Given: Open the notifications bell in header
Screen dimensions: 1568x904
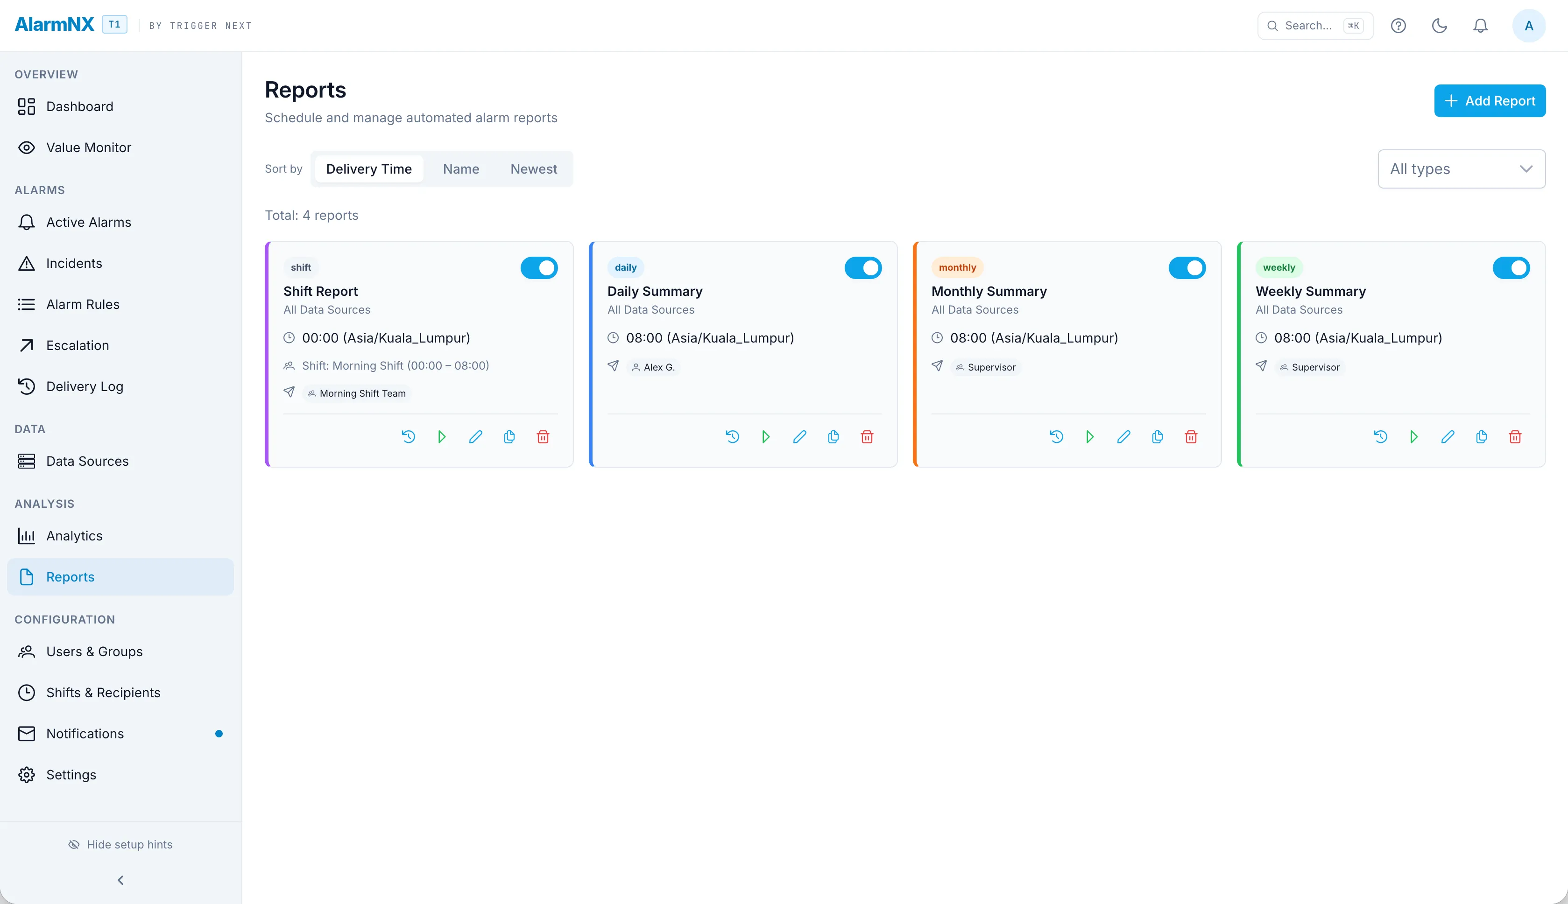Looking at the screenshot, I should 1481,26.
